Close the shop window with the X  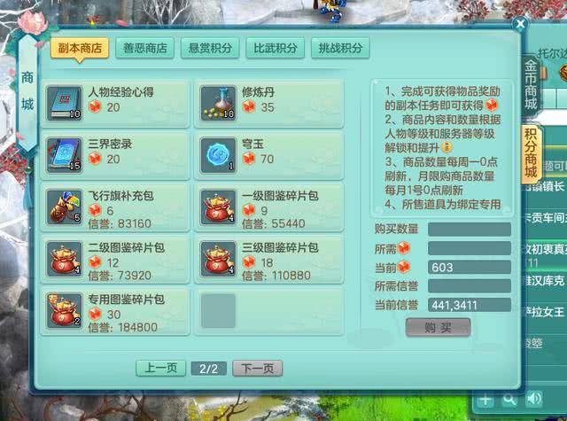[x=520, y=24]
